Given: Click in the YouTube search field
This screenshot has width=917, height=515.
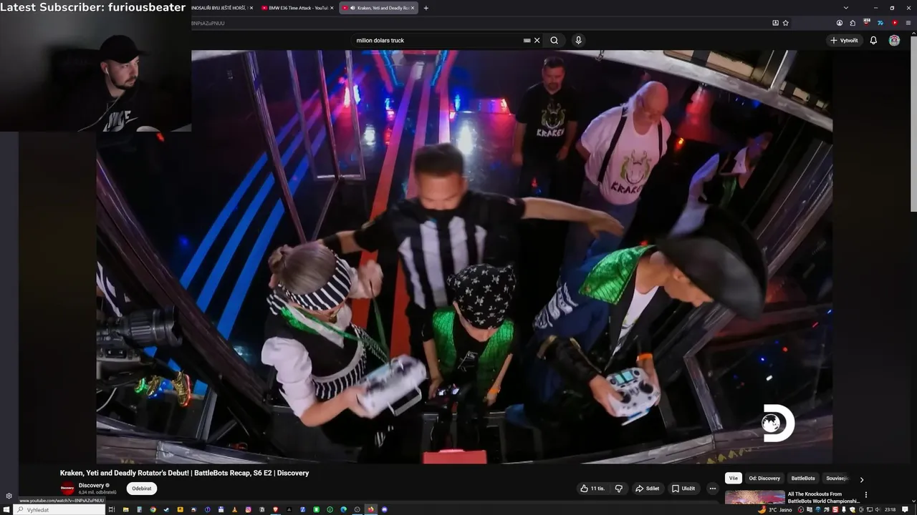Looking at the screenshot, I should 437,41.
